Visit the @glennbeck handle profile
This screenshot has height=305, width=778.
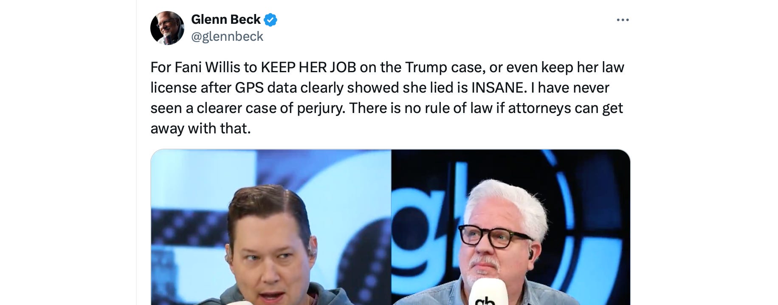tap(227, 37)
